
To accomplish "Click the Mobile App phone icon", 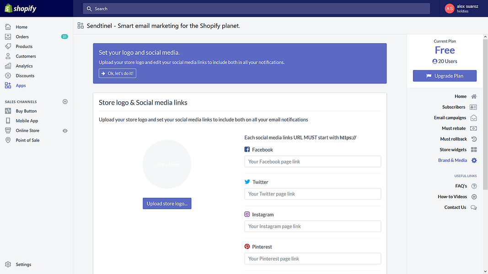I will click(8, 121).
